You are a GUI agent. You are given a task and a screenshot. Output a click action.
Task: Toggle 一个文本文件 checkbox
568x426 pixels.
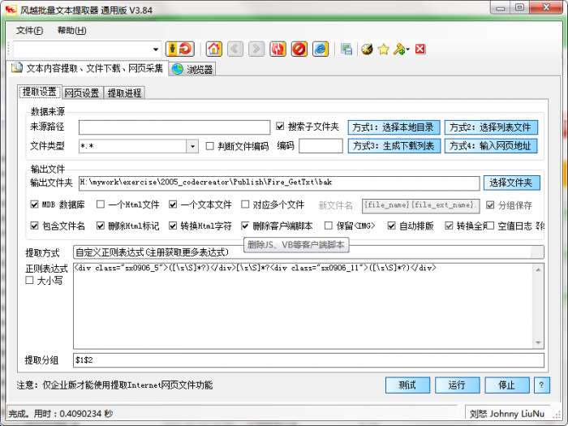tap(173, 204)
